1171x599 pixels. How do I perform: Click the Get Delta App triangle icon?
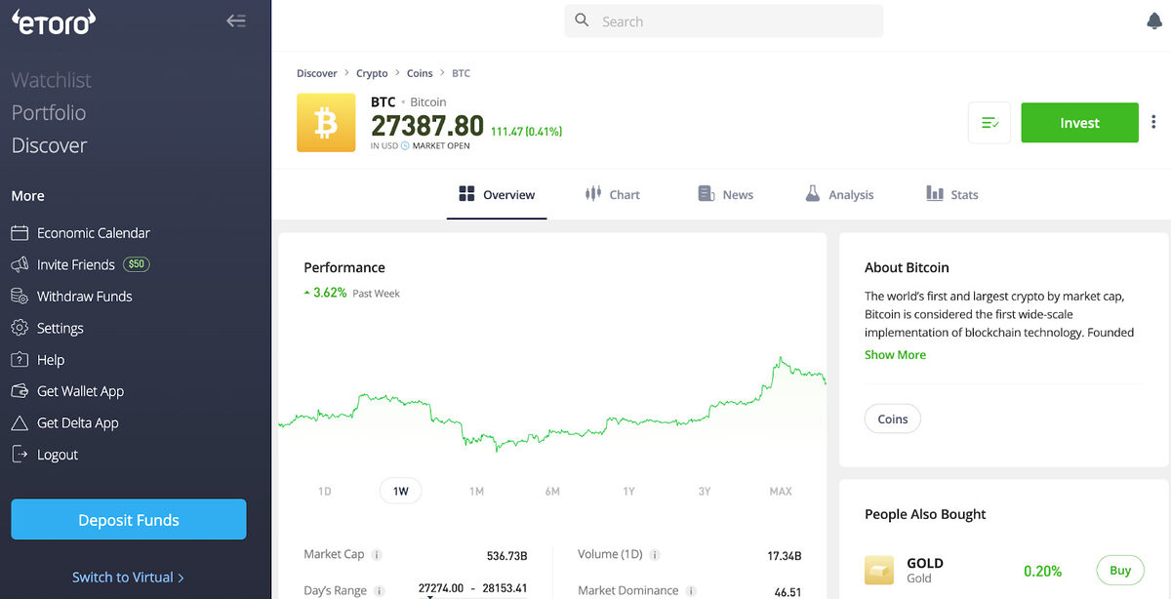pos(20,423)
